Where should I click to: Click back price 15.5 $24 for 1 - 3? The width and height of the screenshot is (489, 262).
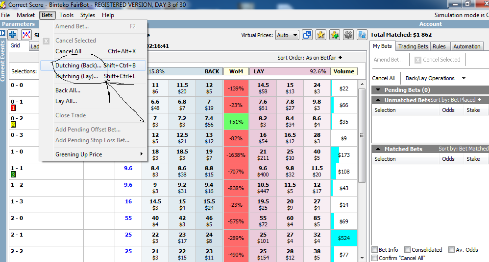(x=209, y=205)
